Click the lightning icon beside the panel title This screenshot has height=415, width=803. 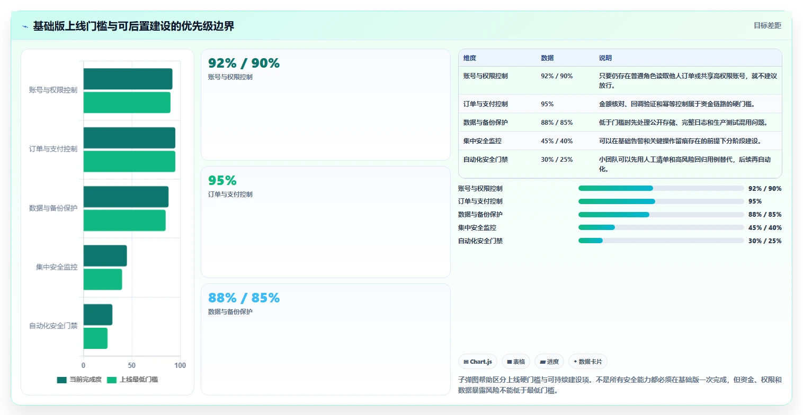pyautogui.click(x=25, y=26)
